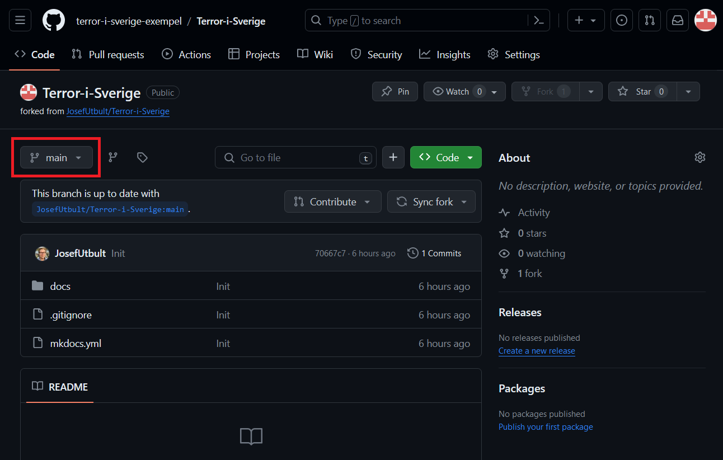Open the Wiki tab
The width and height of the screenshot is (723, 460).
click(x=315, y=55)
